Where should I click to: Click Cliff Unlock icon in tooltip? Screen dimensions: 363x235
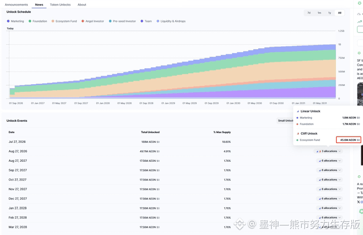[x=298, y=134]
